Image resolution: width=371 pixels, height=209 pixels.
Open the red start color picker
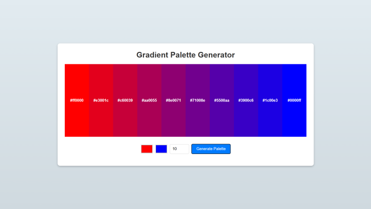point(147,149)
